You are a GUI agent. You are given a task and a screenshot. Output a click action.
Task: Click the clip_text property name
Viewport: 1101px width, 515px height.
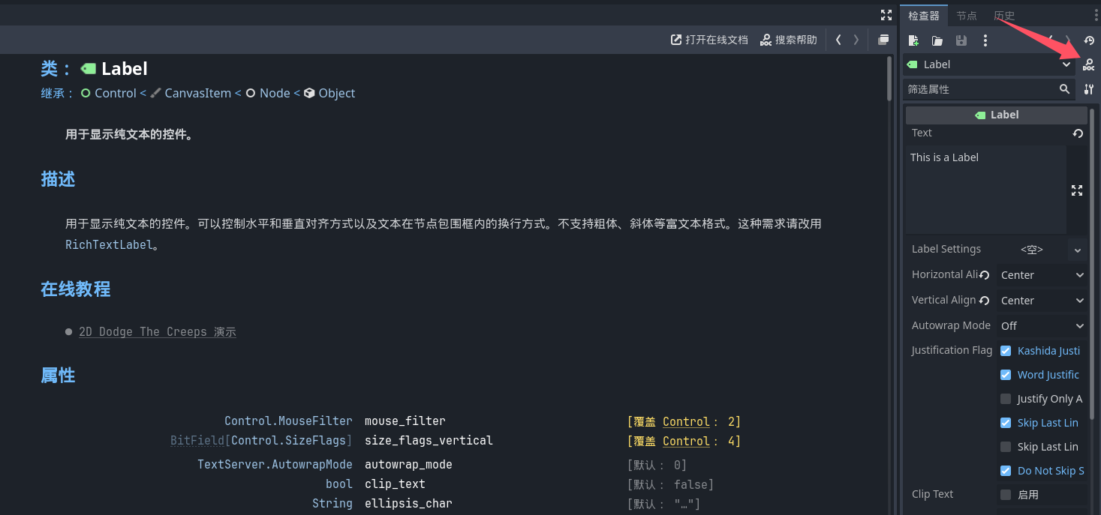(x=395, y=484)
